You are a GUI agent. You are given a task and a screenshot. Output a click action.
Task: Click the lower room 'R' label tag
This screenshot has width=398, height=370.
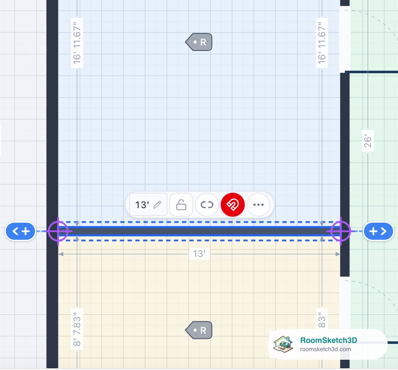pyautogui.click(x=199, y=330)
